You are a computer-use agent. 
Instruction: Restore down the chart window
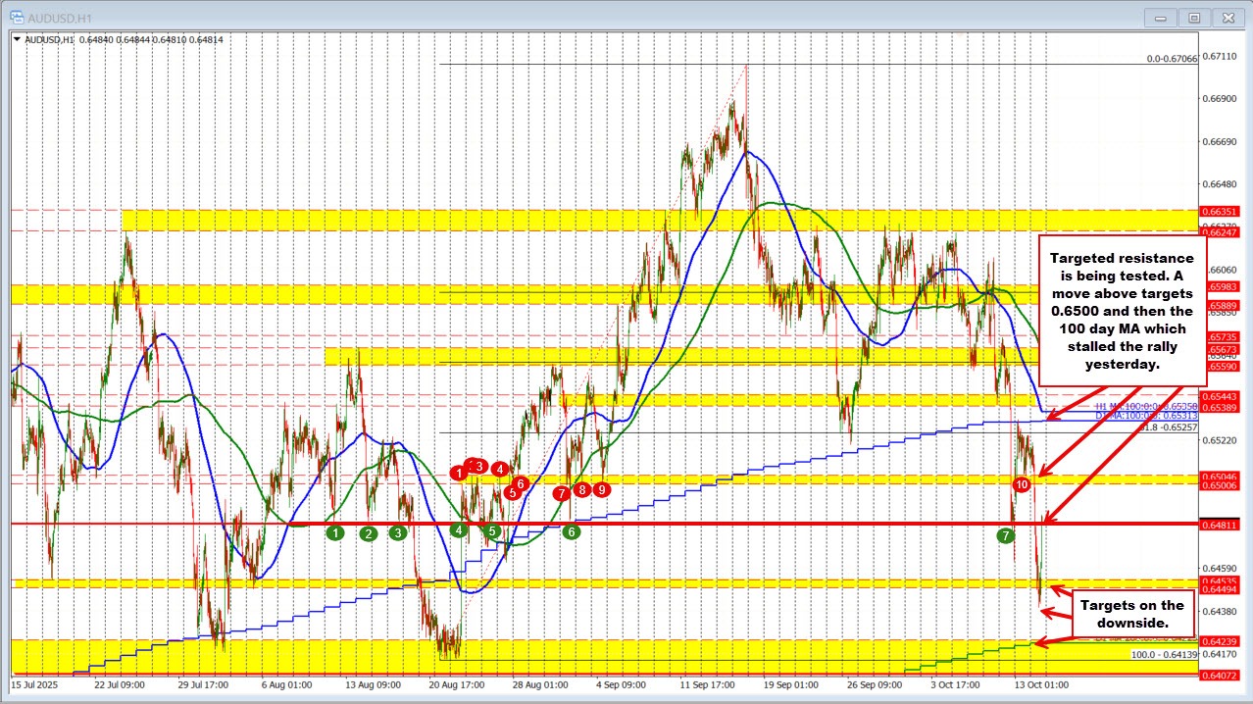point(1194,17)
